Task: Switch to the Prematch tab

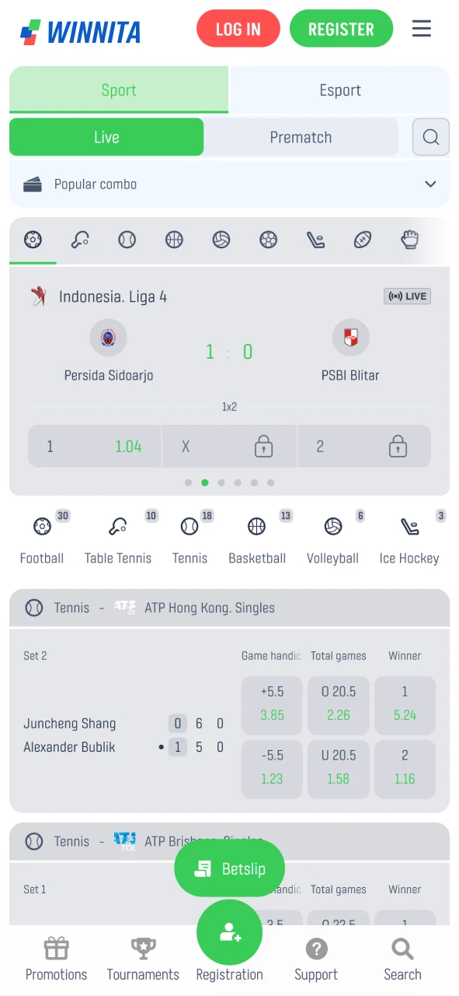Action: coord(301,137)
